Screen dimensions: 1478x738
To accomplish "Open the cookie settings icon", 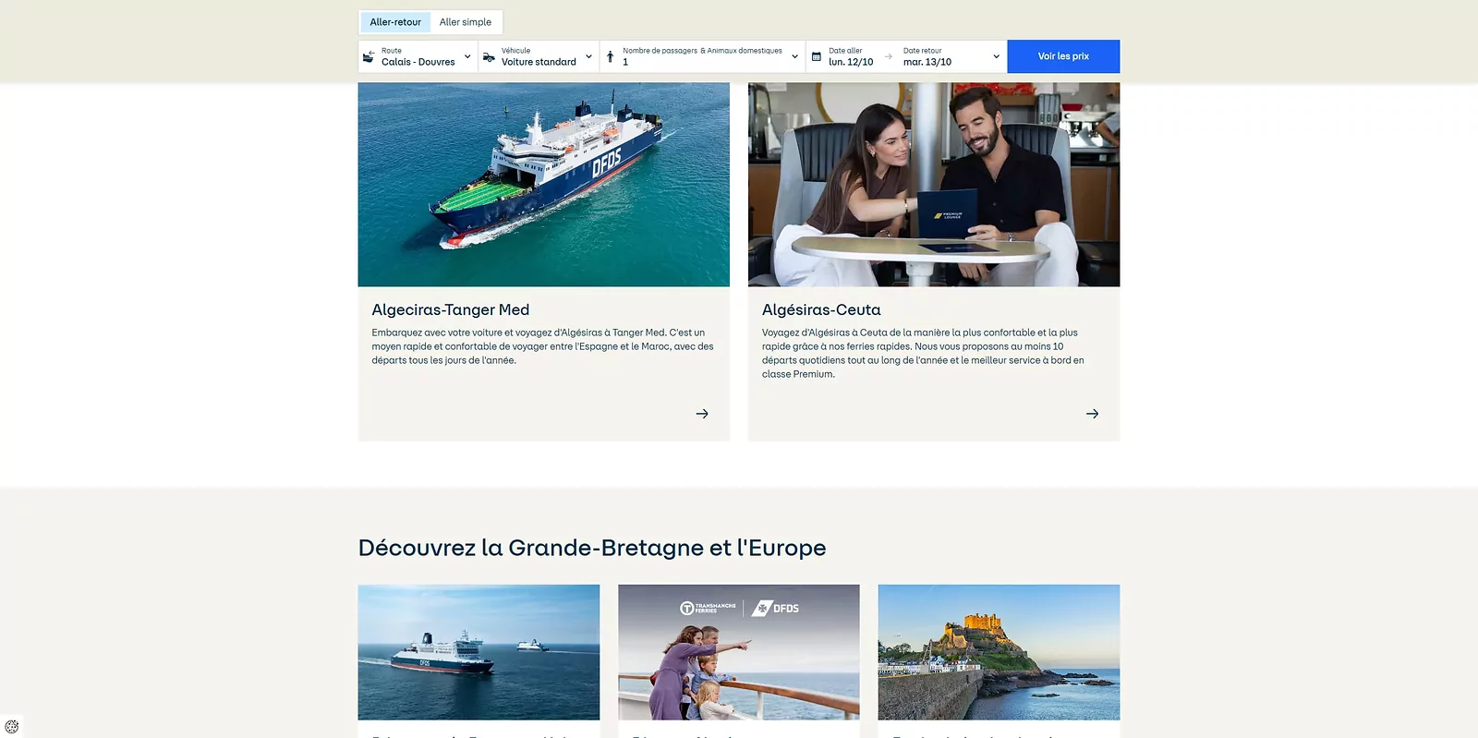I will [12, 727].
